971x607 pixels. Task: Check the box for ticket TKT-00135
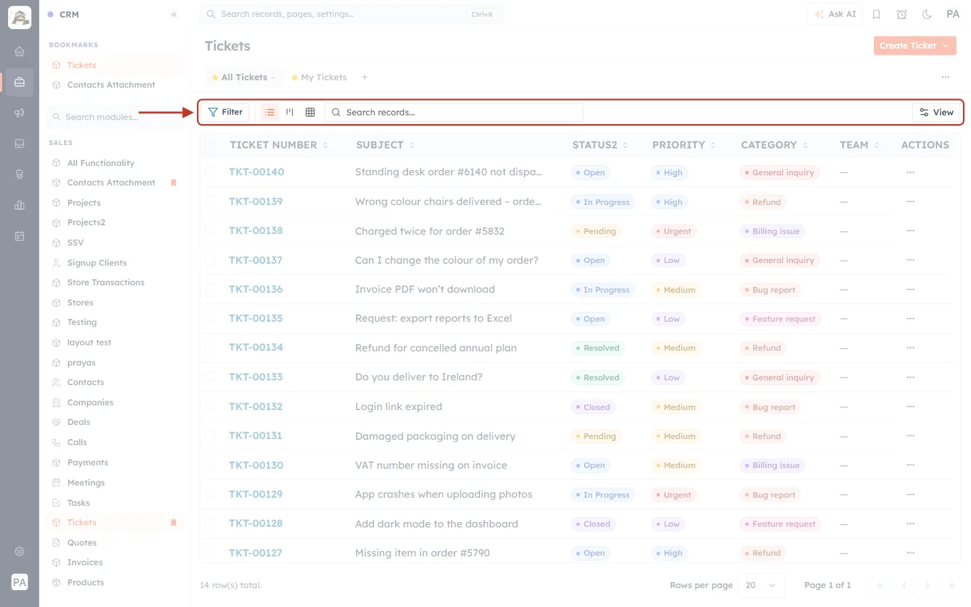tap(210, 318)
